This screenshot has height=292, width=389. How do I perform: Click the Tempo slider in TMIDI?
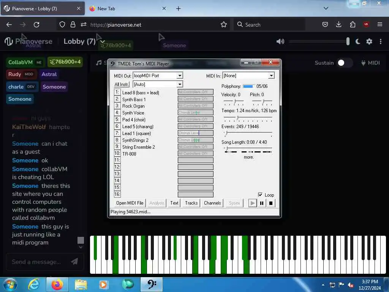[248, 118]
